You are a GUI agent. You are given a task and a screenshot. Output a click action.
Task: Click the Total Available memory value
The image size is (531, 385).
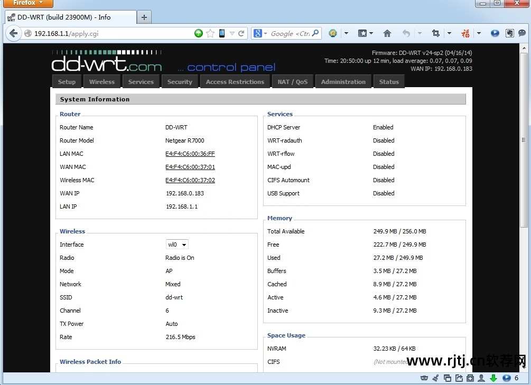[x=399, y=231]
